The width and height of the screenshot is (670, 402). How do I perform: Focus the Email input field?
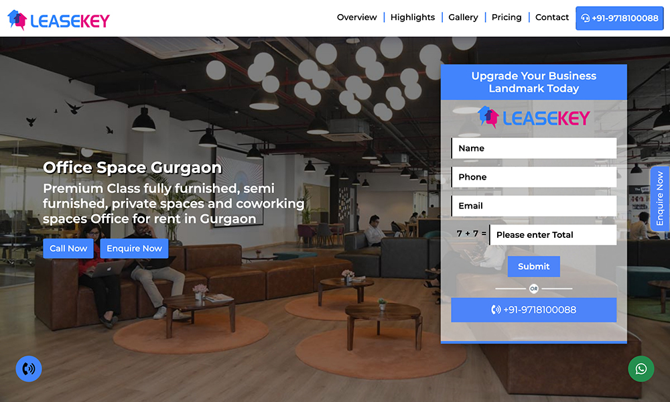pos(534,206)
